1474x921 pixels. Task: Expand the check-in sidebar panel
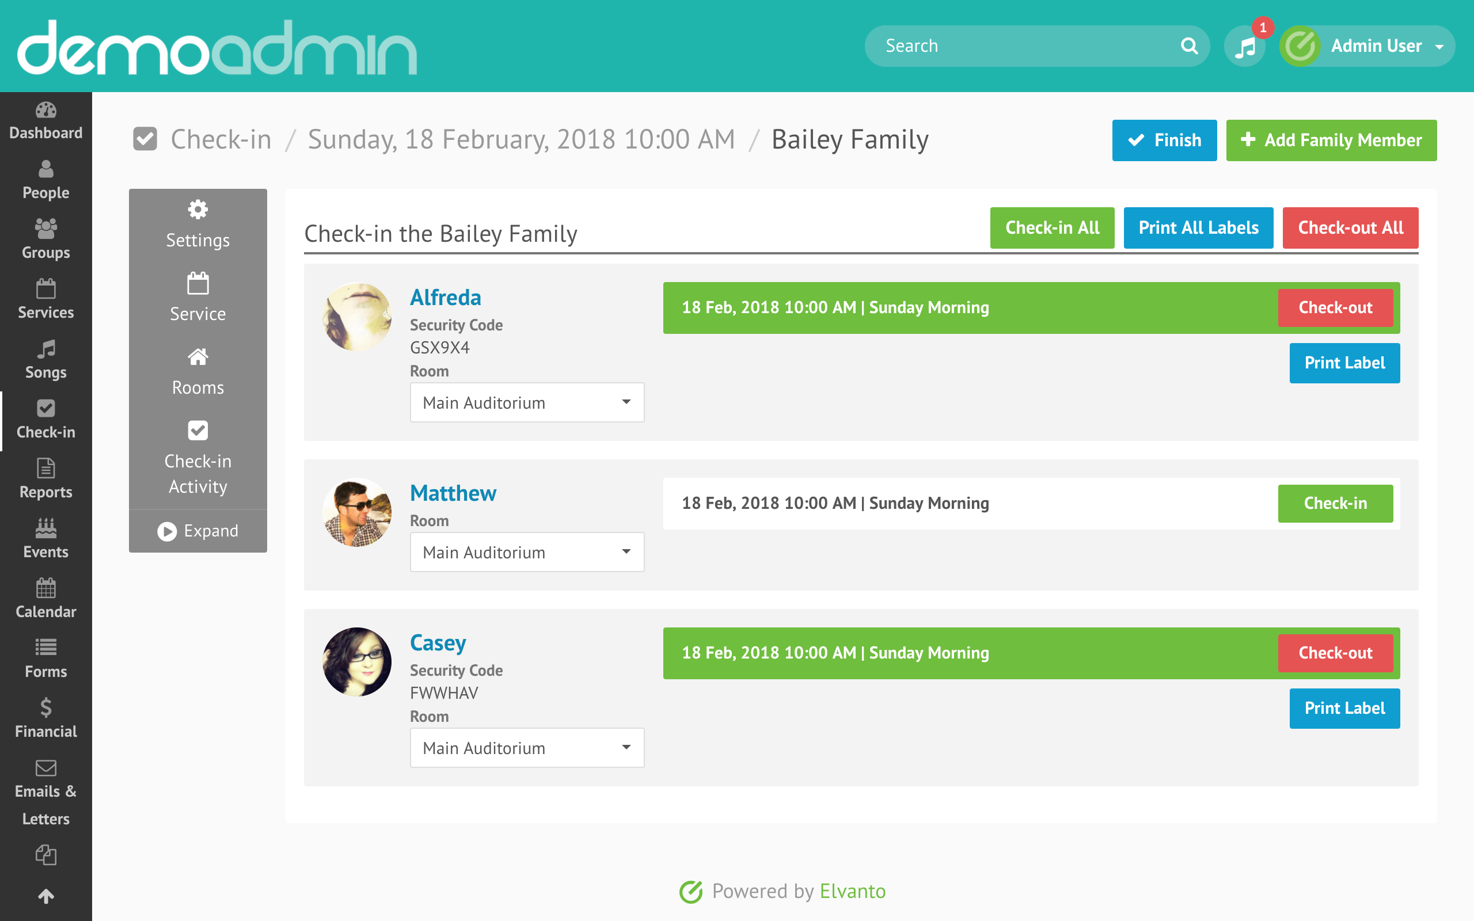[197, 531]
